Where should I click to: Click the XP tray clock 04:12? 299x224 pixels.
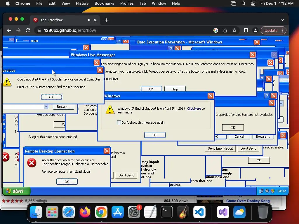click(282, 191)
